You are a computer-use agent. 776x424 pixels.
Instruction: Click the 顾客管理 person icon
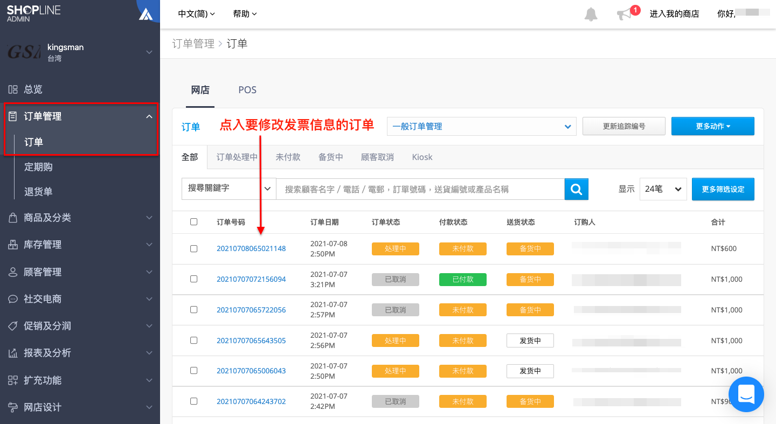tap(13, 272)
